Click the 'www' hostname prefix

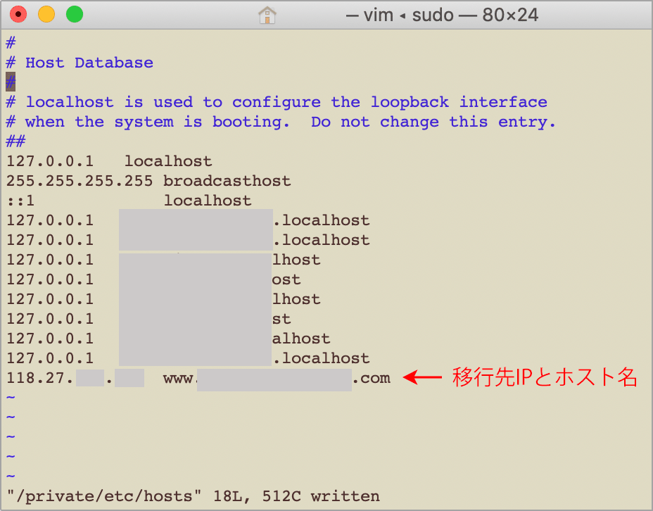click(179, 378)
